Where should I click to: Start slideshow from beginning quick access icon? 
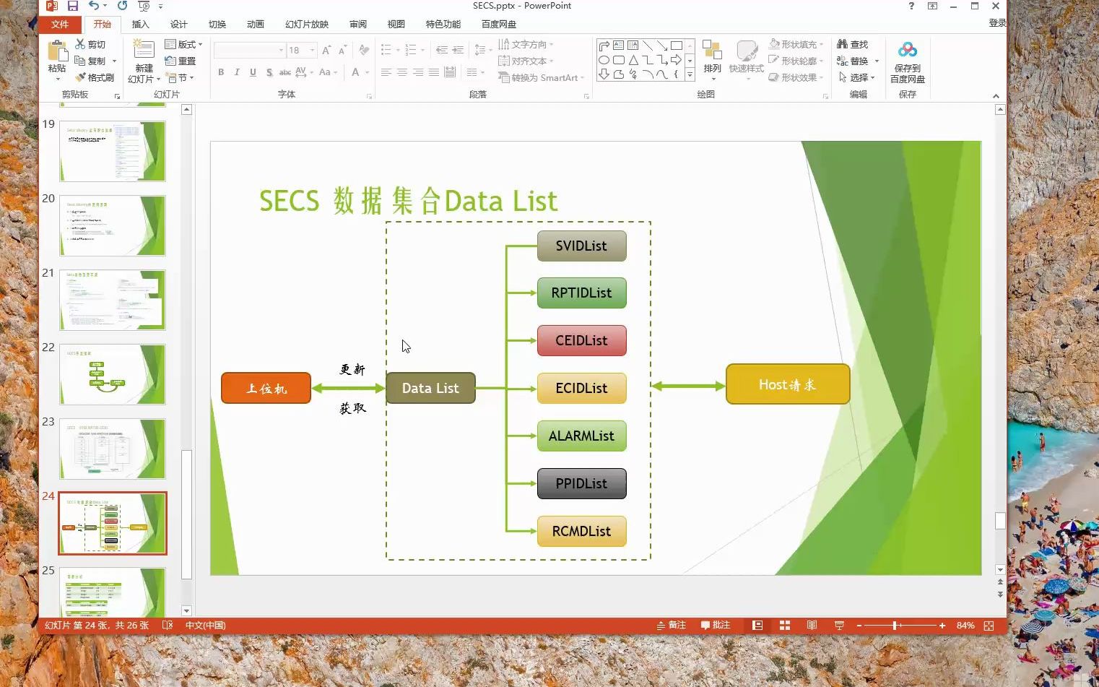(144, 6)
